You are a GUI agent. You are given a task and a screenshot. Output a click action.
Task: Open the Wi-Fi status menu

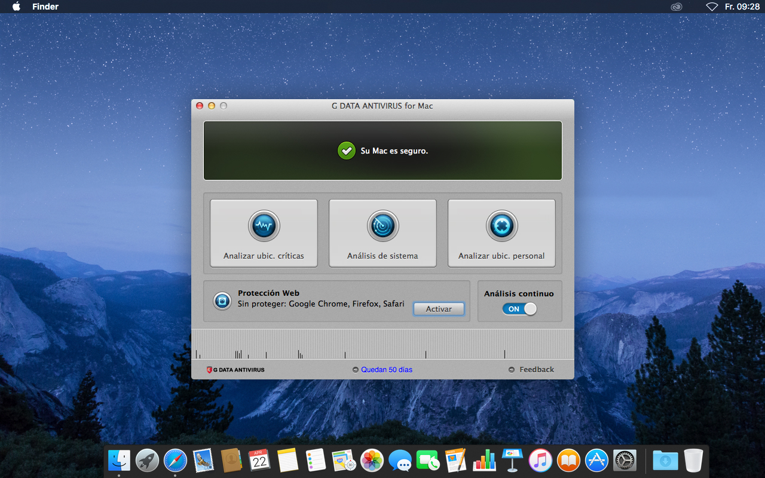[712, 7]
